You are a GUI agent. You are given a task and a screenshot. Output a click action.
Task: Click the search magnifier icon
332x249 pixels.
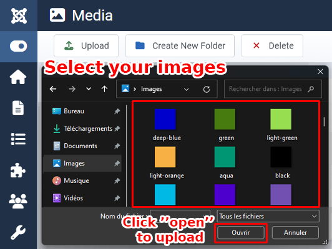coord(311,89)
